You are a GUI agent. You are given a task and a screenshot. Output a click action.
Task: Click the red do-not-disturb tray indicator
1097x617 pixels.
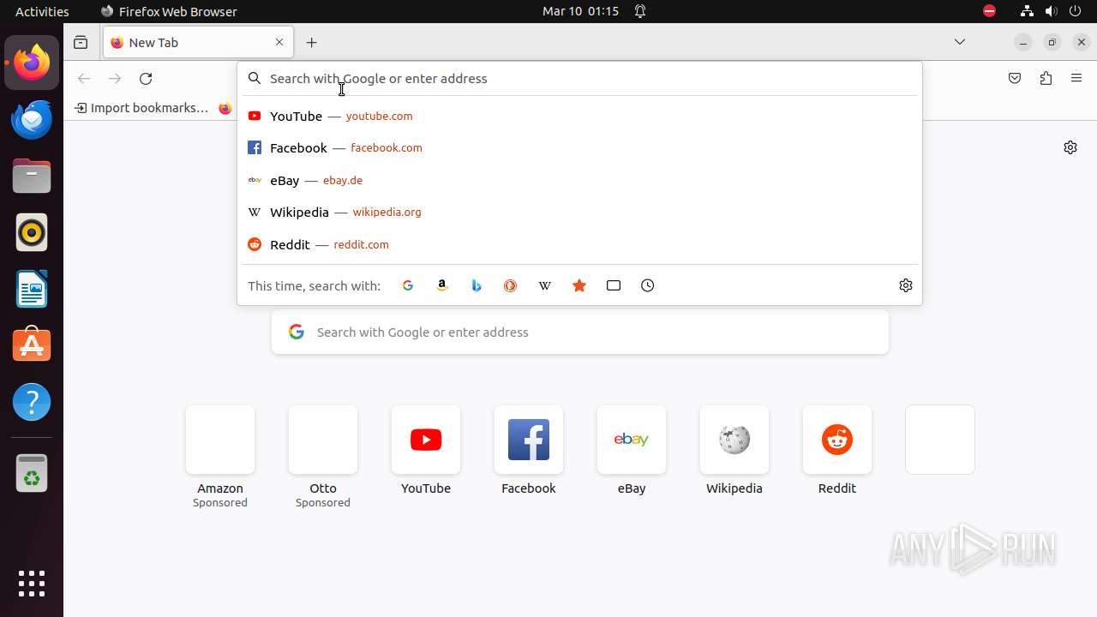(x=990, y=11)
